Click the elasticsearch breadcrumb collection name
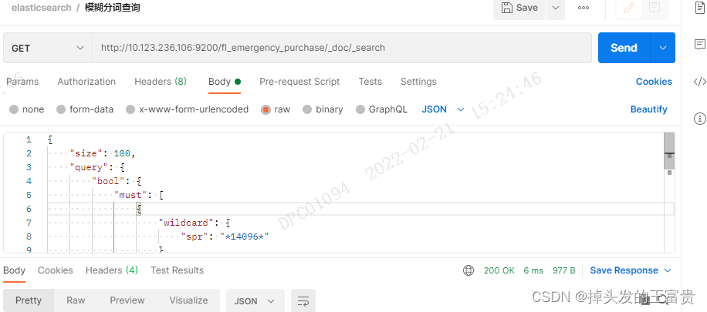Viewport: 707px width, 312px height. (x=42, y=8)
